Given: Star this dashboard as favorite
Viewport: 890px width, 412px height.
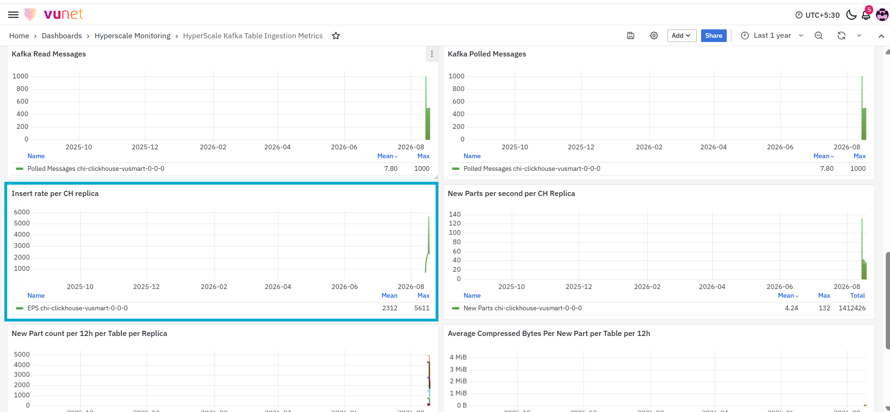Looking at the screenshot, I should tap(336, 36).
